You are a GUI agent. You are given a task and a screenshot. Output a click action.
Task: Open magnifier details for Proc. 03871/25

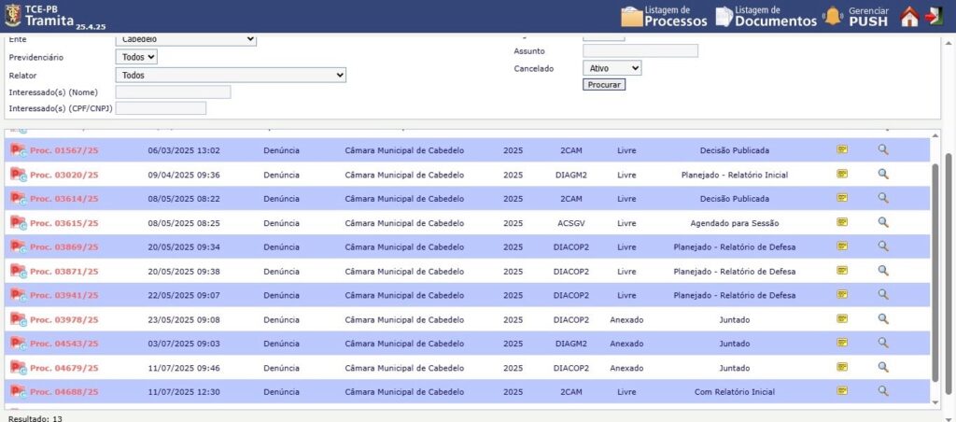click(883, 271)
